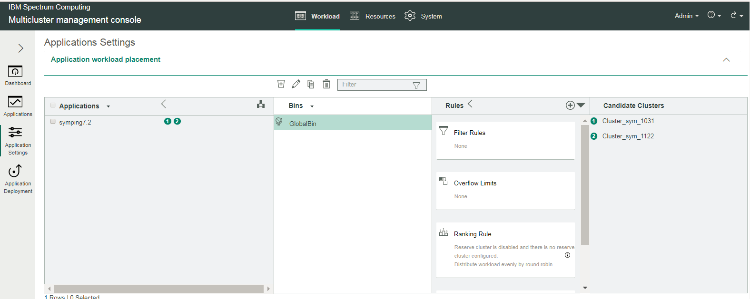Click the GlobalBin globe icon
This screenshot has height=299, width=750.
coord(279,122)
